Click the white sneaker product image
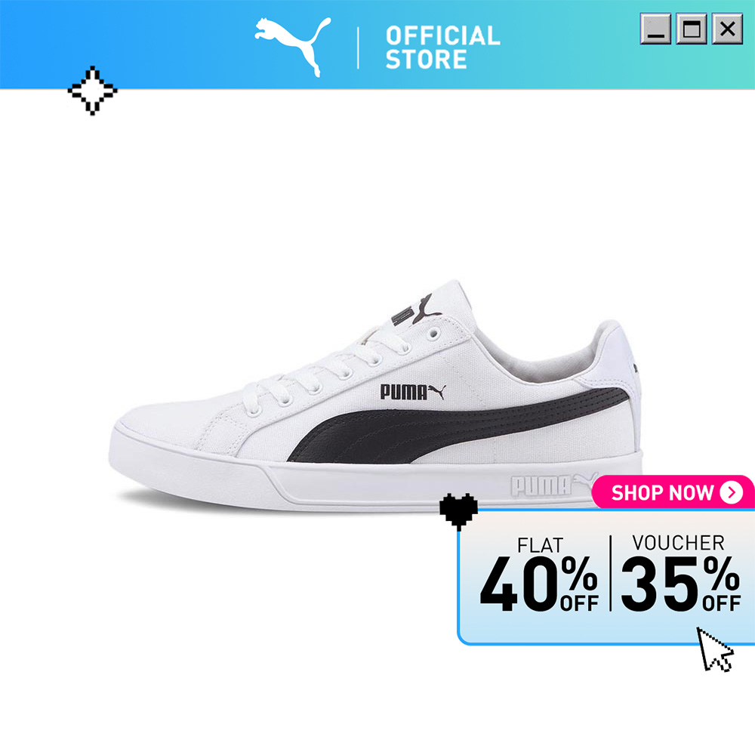This screenshot has height=755, width=755. click(x=376, y=396)
